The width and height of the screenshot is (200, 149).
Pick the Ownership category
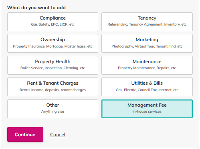pos(53,43)
